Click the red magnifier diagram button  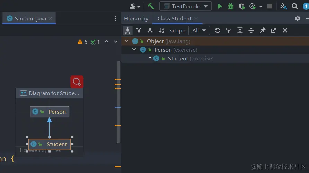(x=77, y=82)
